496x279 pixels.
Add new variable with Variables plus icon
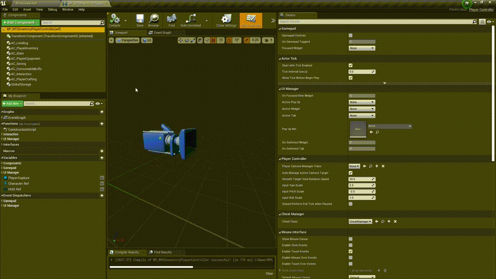click(x=102, y=158)
